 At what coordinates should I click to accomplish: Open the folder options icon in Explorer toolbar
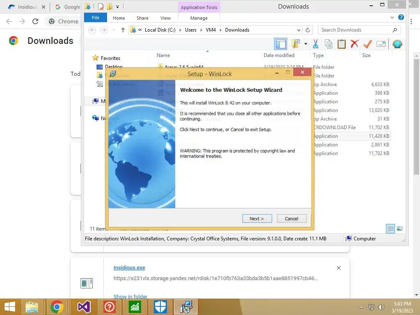pyautogui.click(x=296, y=43)
